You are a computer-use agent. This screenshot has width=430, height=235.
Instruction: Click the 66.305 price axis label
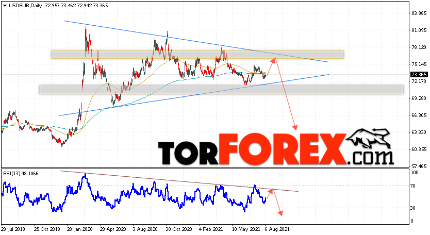point(419,115)
